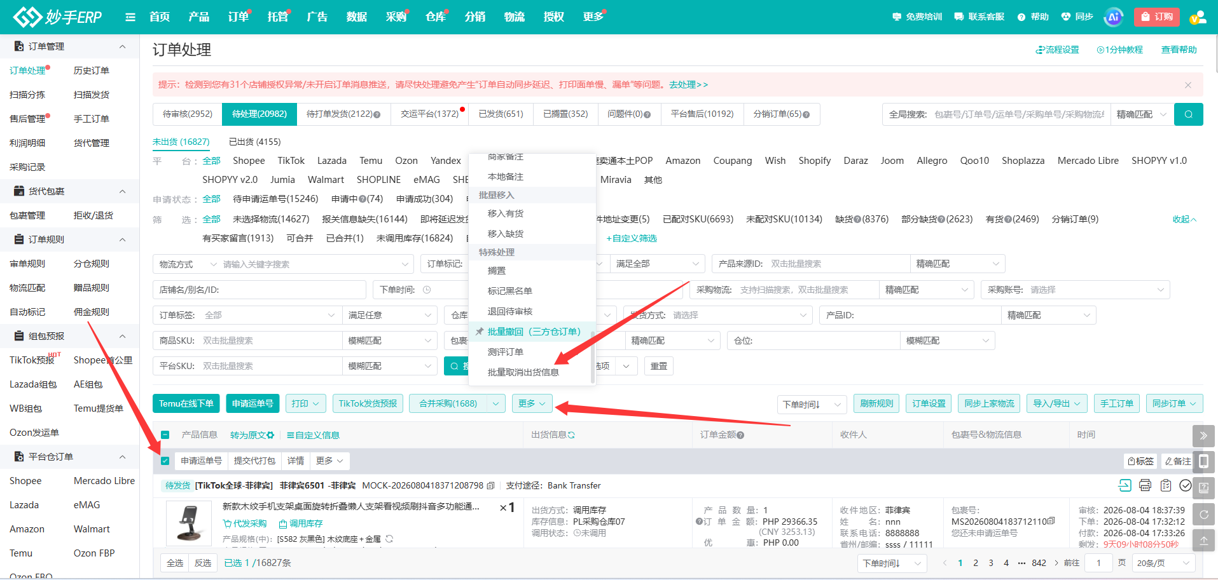1218x580 pixels.
Task: Click the 流程设置 link
Action: pos(1057,50)
